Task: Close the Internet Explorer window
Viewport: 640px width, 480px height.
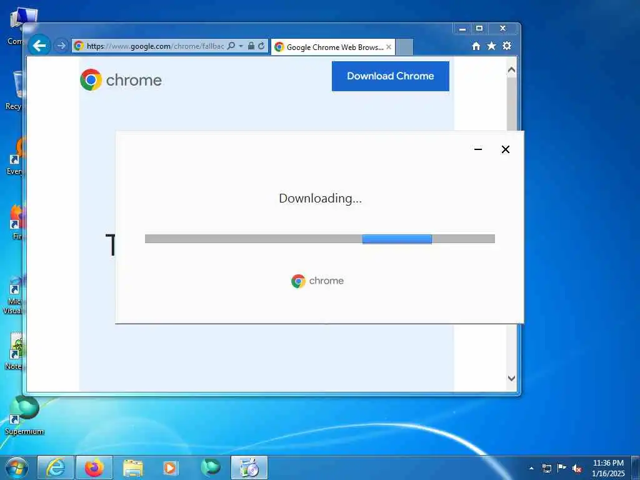Action: (503, 28)
